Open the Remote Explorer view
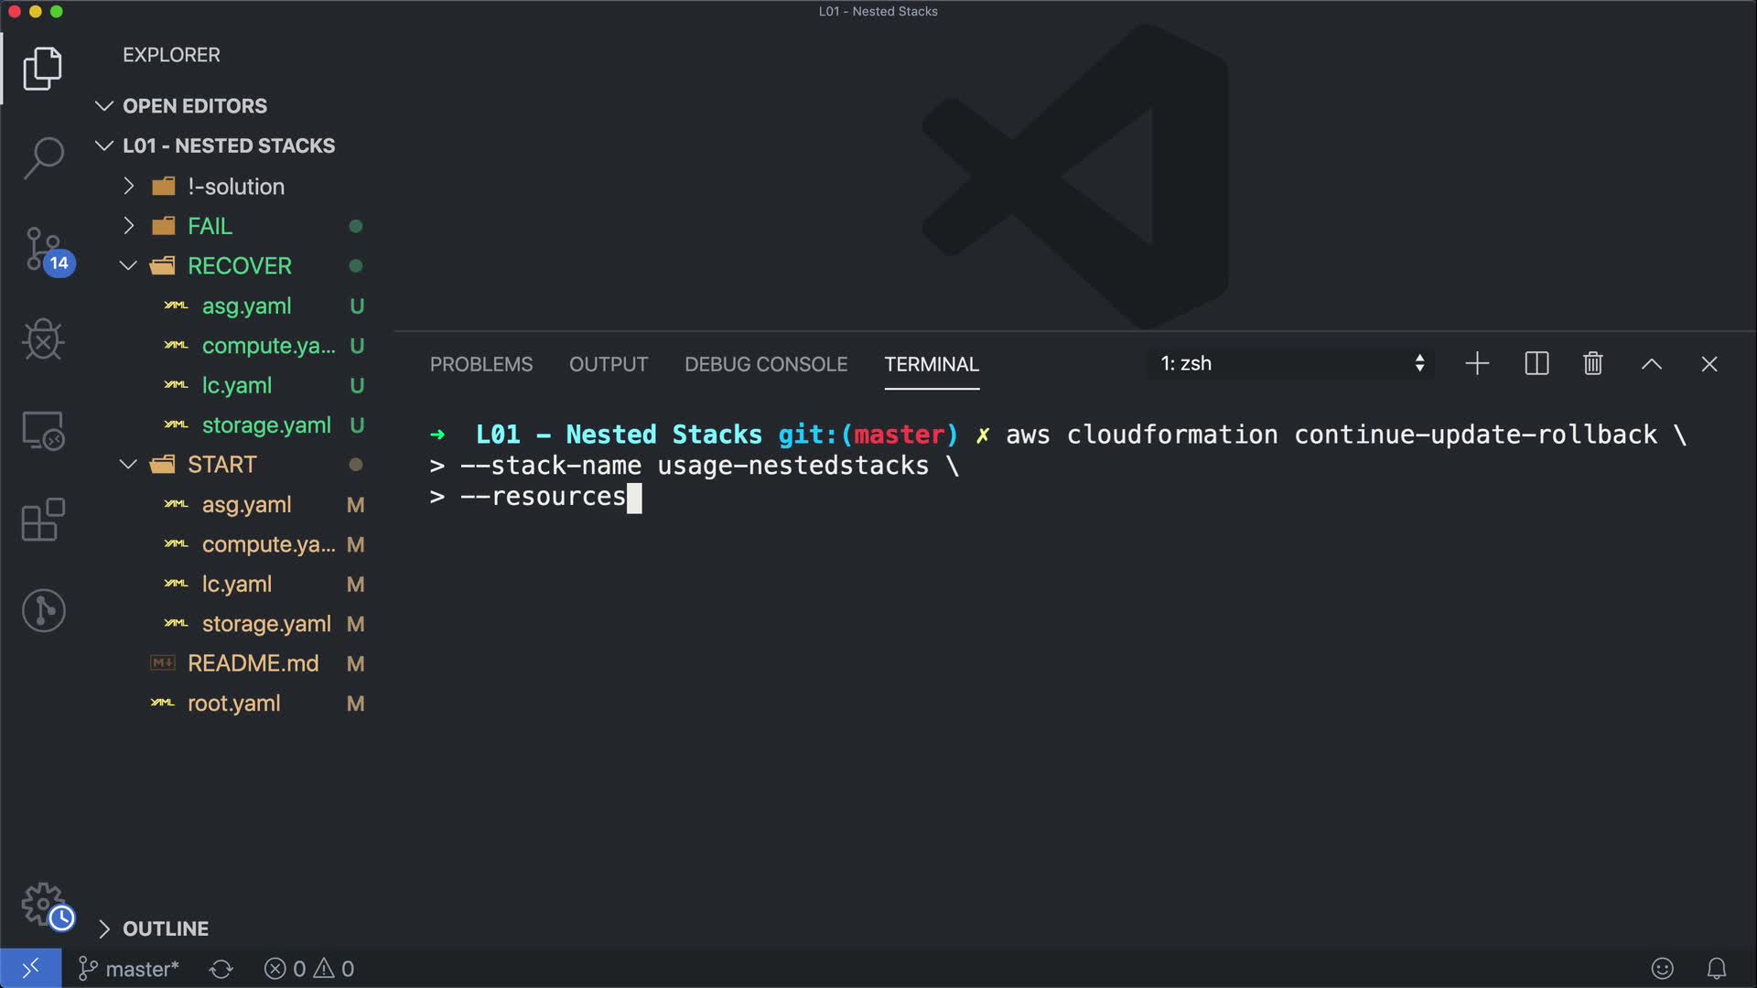The image size is (1757, 988). (x=43, y=430)
